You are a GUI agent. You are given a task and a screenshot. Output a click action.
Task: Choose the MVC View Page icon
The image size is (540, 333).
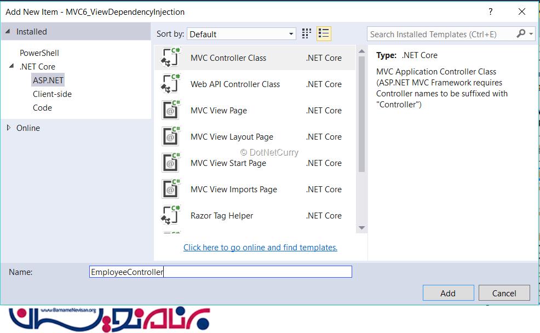170,110
